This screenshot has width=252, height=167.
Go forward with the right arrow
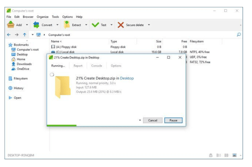[x=17, y=35]
